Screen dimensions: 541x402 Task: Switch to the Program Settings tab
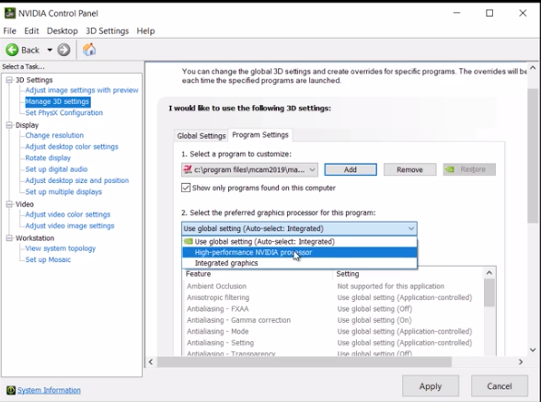(260, 135)
